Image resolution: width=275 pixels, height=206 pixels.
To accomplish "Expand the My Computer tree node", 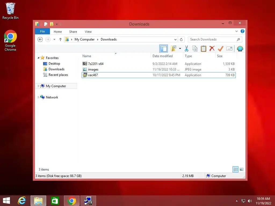I will [38, 86].
